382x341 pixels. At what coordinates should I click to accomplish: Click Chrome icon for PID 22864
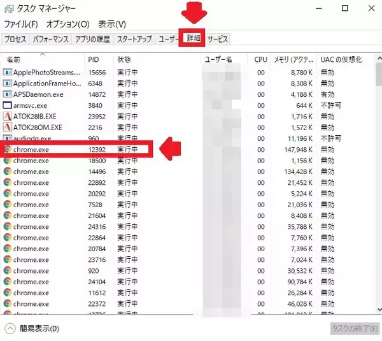[x=7, y=238]
